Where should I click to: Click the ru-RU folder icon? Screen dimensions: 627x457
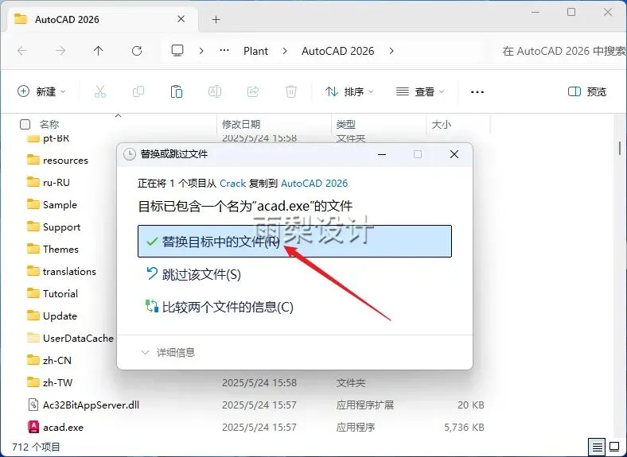[x=33, y=182]
